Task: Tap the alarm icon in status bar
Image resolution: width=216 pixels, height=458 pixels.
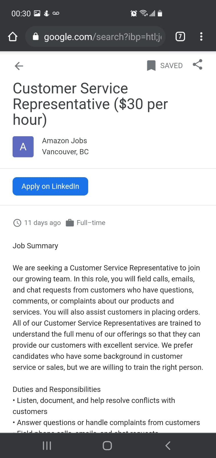Action: pyautogui.click(x=134, y=13)
